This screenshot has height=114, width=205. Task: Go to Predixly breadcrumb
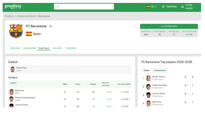pyautogui.click(x=9, y=16)
